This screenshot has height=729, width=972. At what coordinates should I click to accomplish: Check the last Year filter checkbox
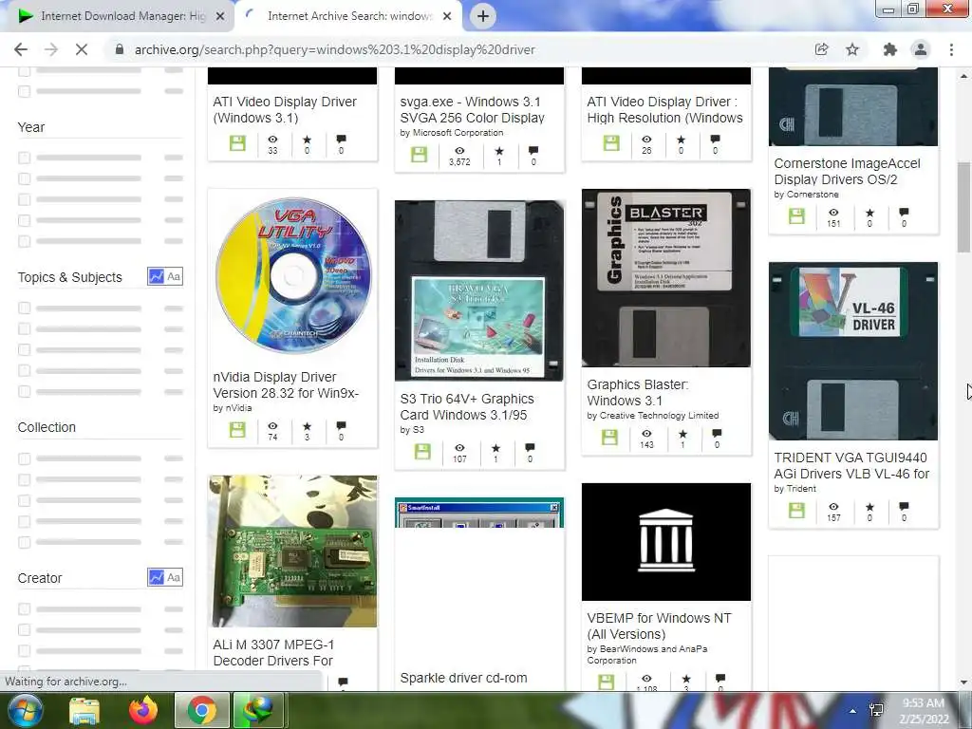click(x=24, y=241)
